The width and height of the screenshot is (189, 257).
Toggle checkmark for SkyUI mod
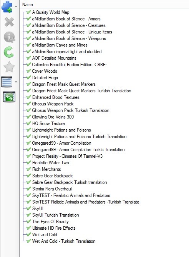click(29, 208)
